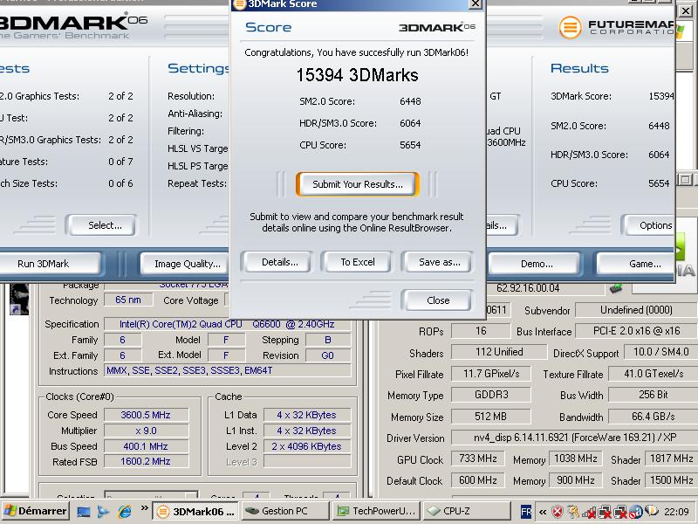Viewport: 698px width, 524px height.
Task: Click the tray icon left of the clock
Action: (651, 511)
